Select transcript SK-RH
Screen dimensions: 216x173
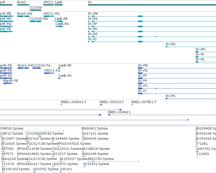click(200, 49)
